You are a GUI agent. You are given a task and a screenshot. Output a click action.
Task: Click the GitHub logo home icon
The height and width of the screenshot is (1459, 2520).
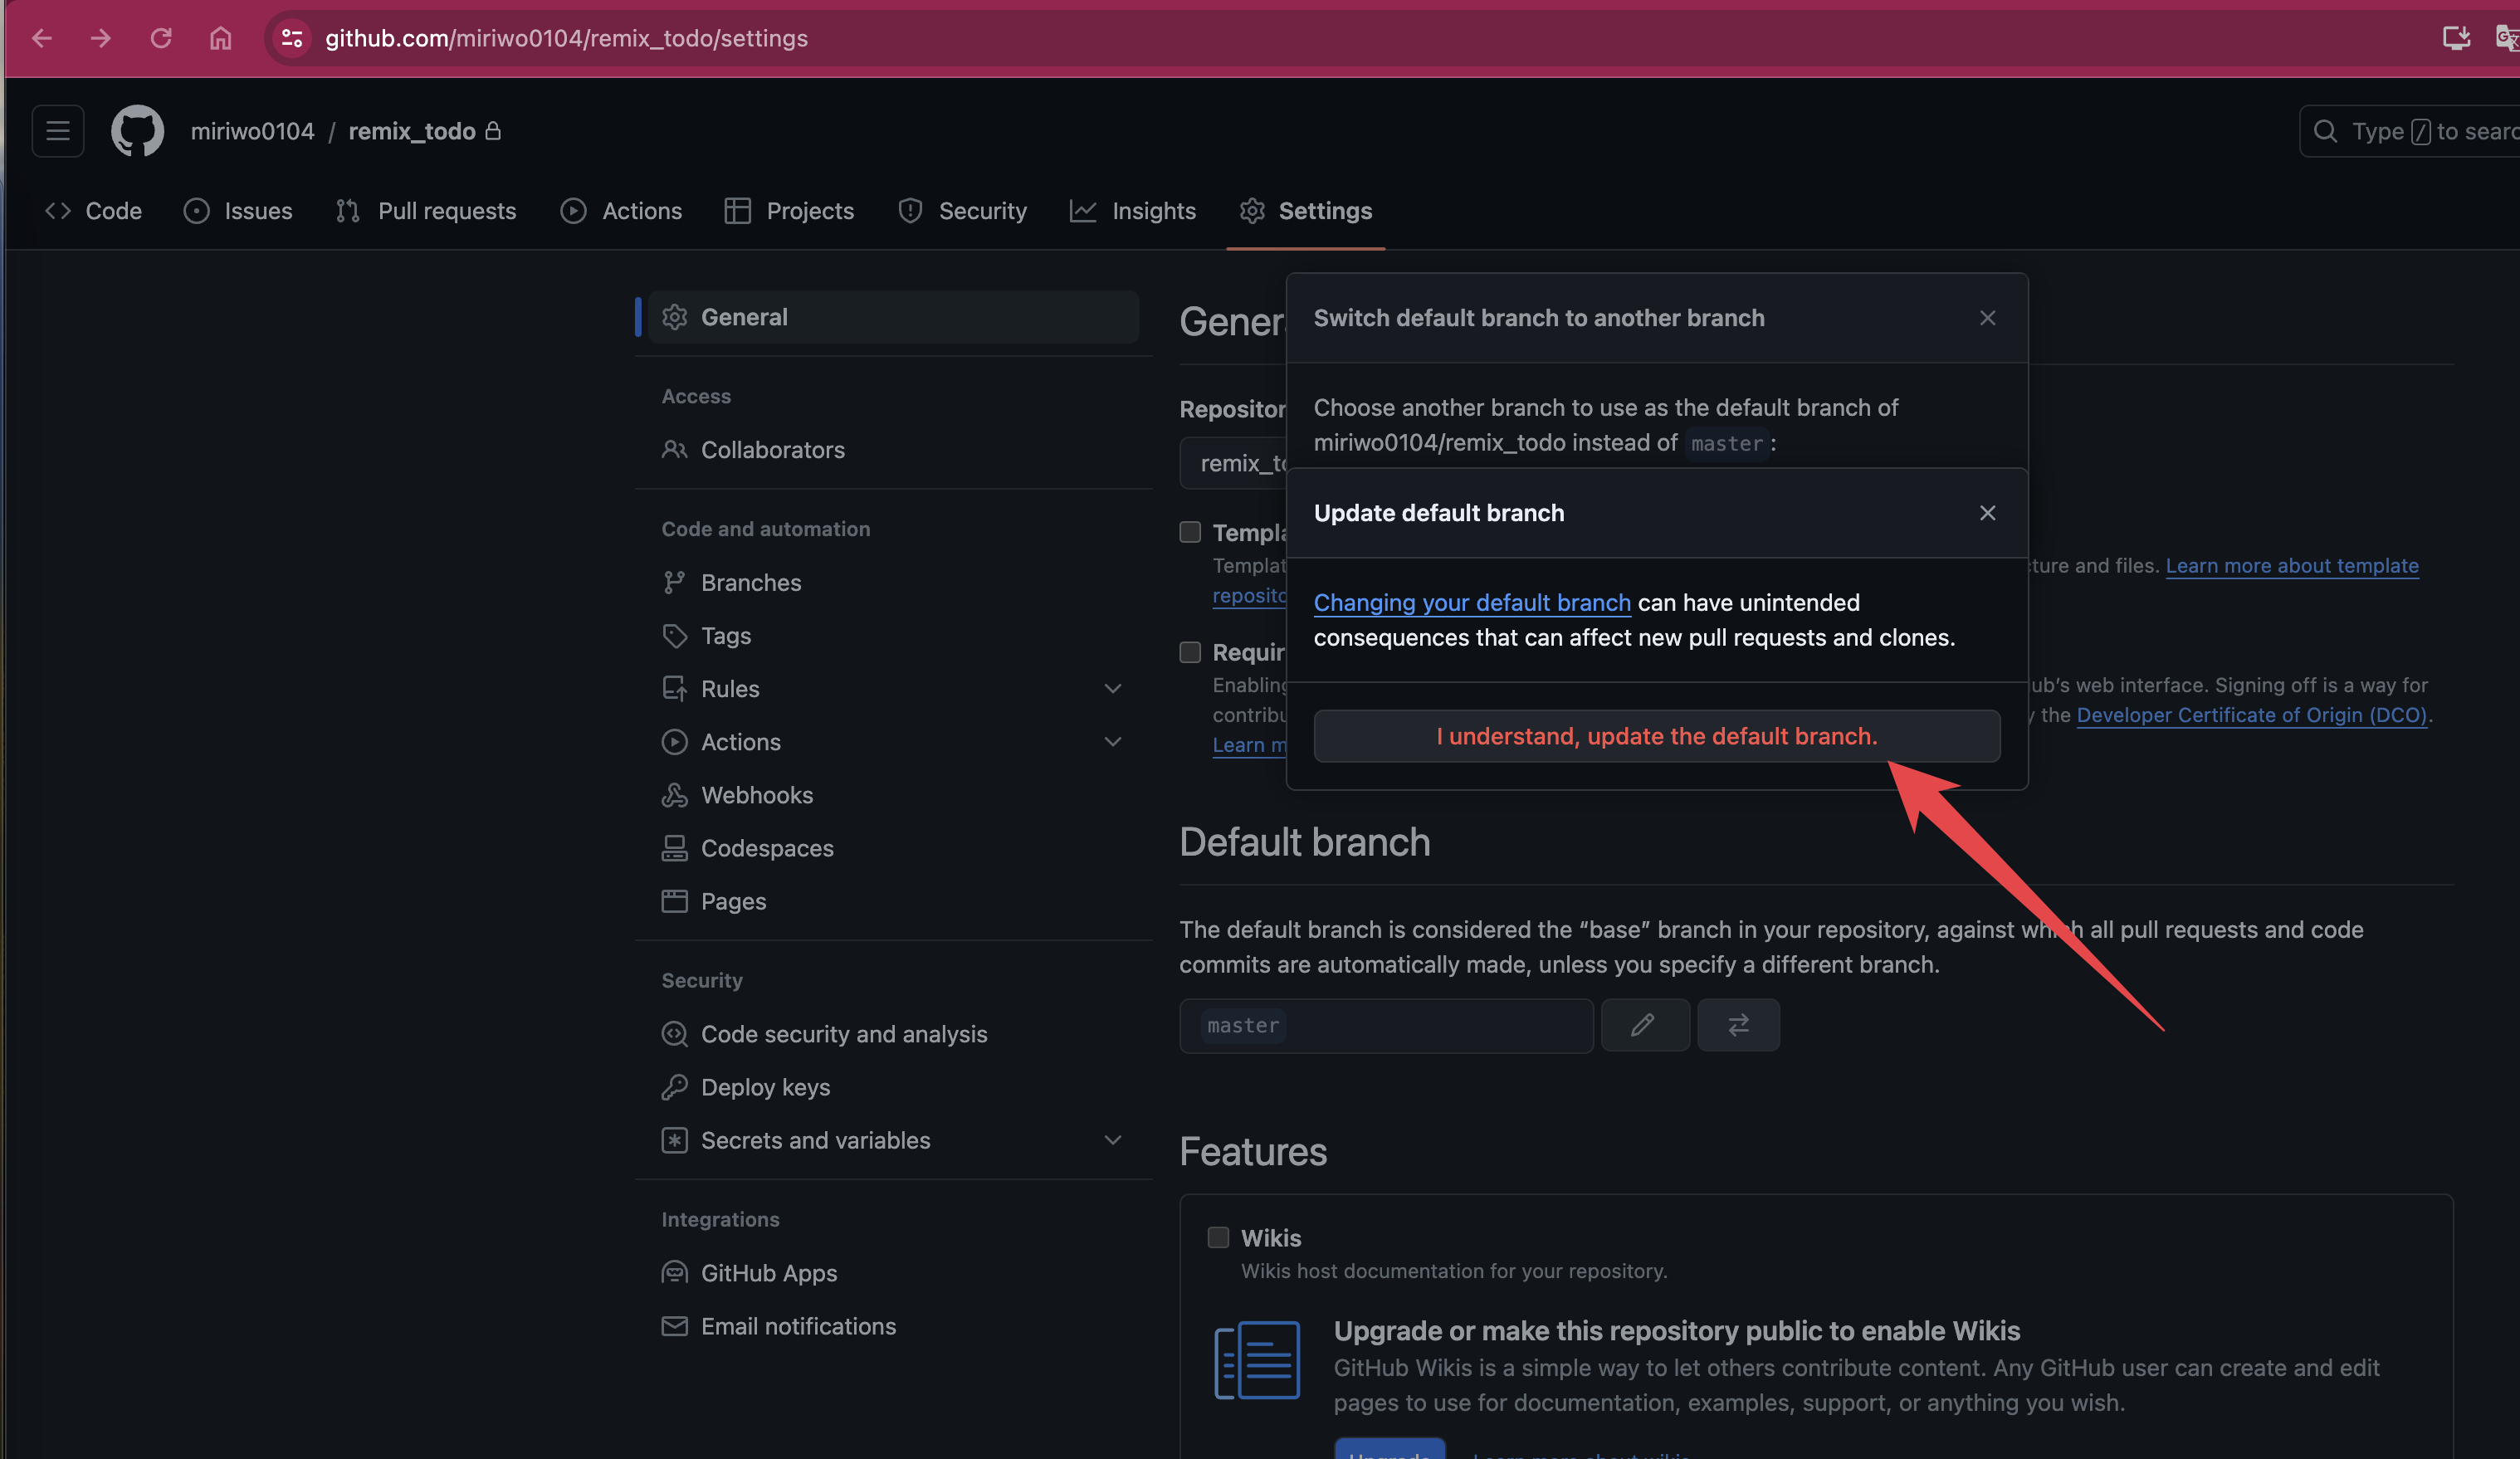[137, 131]
